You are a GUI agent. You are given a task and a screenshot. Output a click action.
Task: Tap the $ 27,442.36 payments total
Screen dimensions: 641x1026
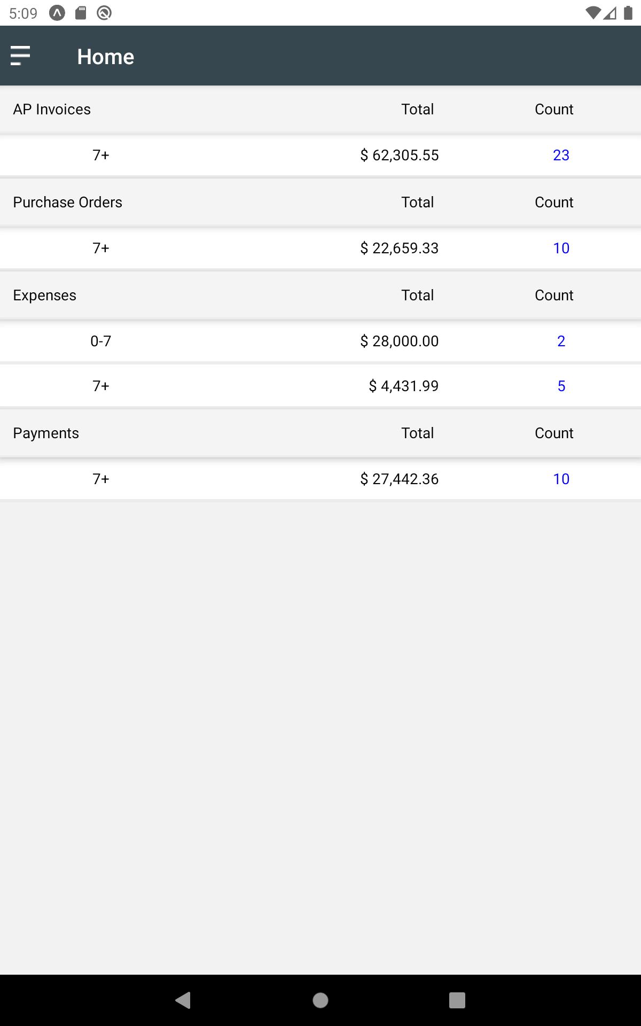[x=399, y=479]
